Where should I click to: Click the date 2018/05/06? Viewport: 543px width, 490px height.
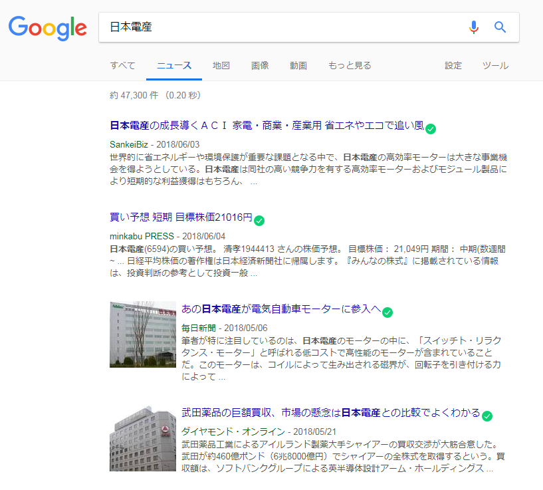[245, 328]
